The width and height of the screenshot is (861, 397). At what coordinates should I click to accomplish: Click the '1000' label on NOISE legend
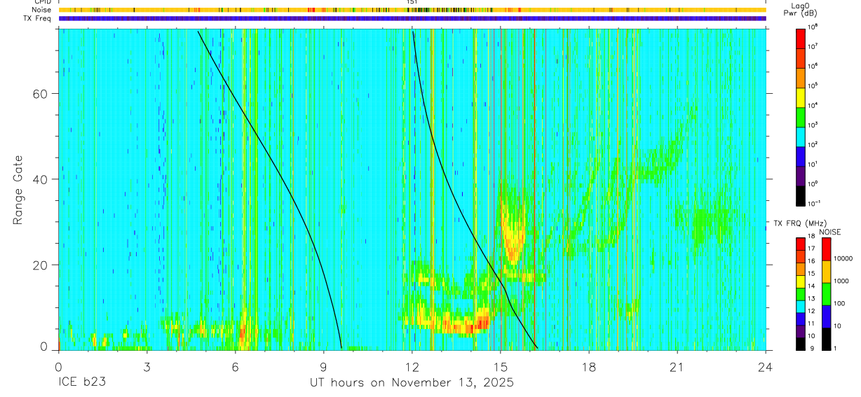tap(840, 281)
